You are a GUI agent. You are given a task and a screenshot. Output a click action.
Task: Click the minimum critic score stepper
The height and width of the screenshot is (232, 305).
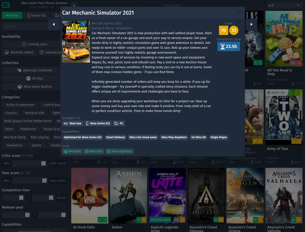pos(43,163)
